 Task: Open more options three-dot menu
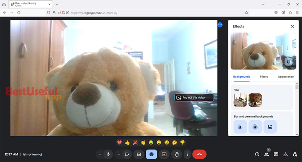(187, 154)
